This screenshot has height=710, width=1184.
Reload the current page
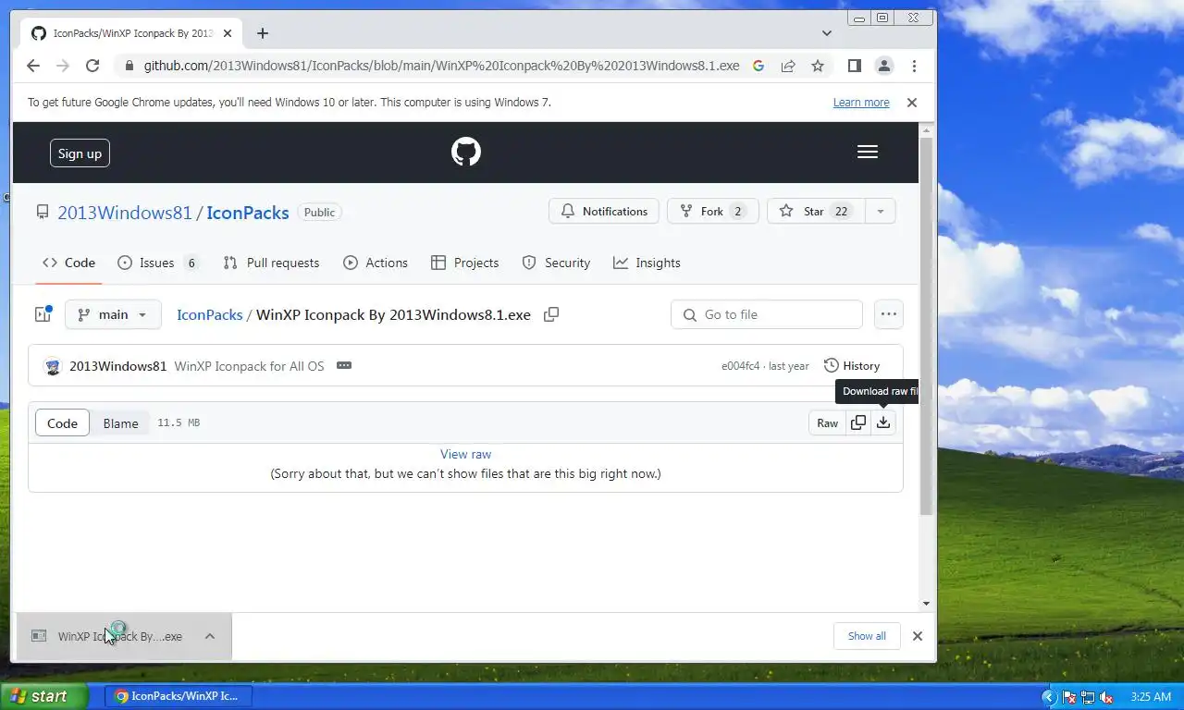92,66
